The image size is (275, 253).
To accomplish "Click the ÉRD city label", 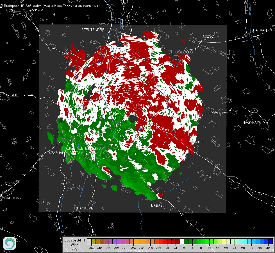I will pyautogui.click(x=59, y=132).
